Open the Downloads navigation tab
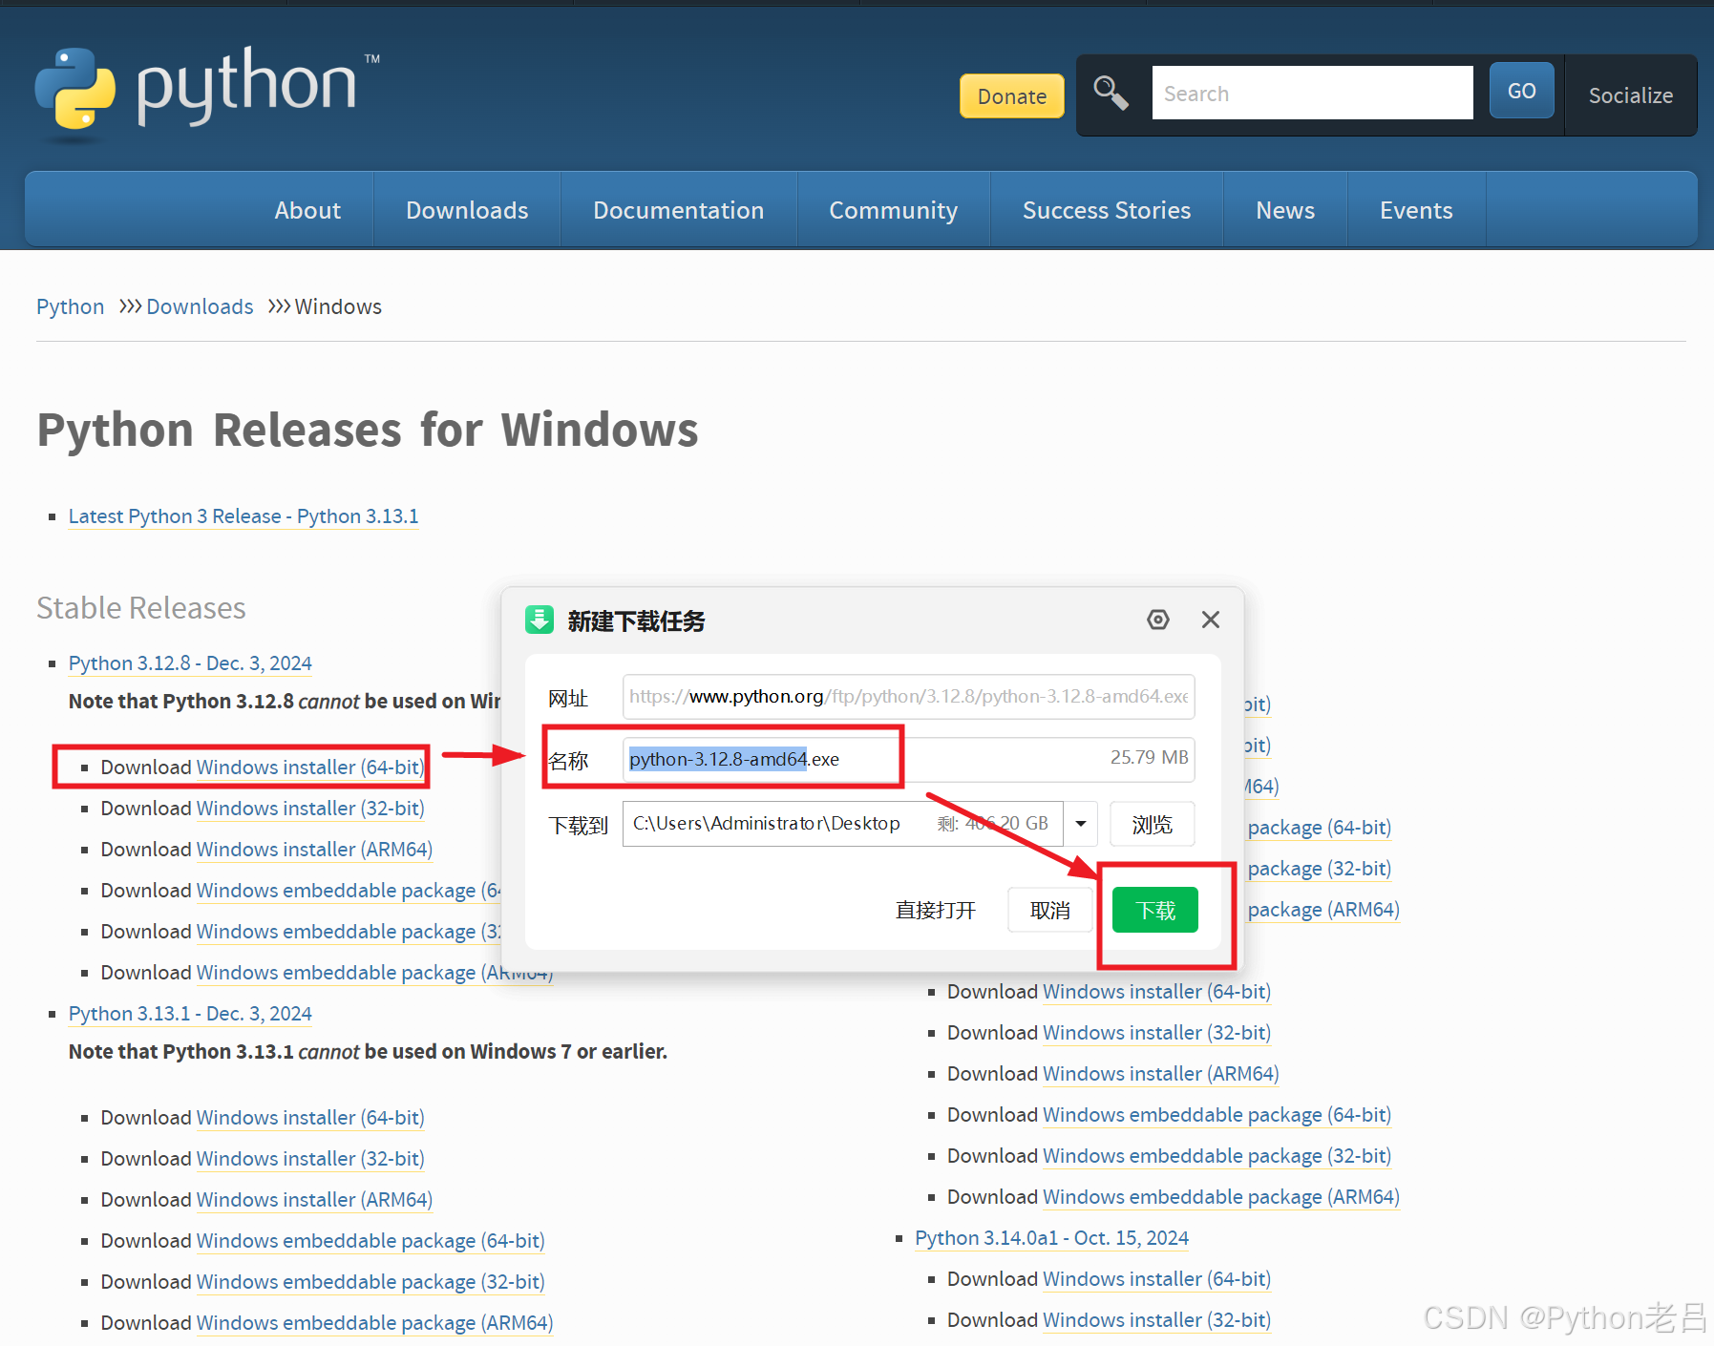This screenshot has width=1714, height=1346. pos(467,210)
